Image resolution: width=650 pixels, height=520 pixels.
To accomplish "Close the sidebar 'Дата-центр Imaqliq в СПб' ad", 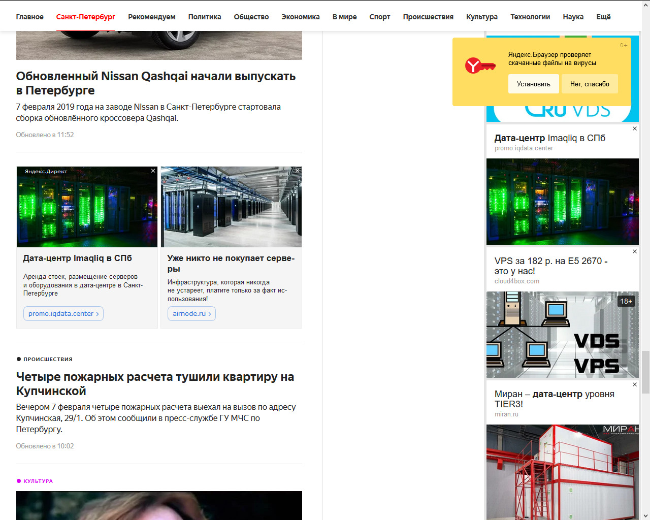I will tap(635, 129).
